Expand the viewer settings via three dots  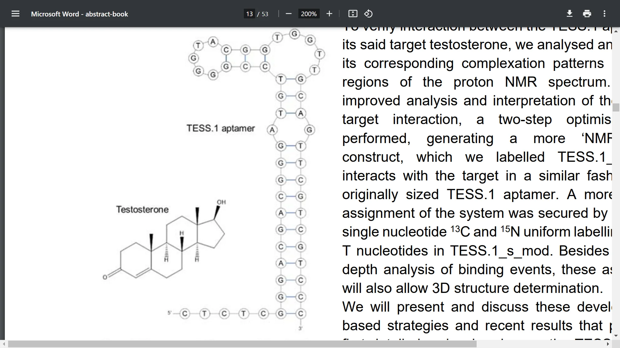pos(604,14)
